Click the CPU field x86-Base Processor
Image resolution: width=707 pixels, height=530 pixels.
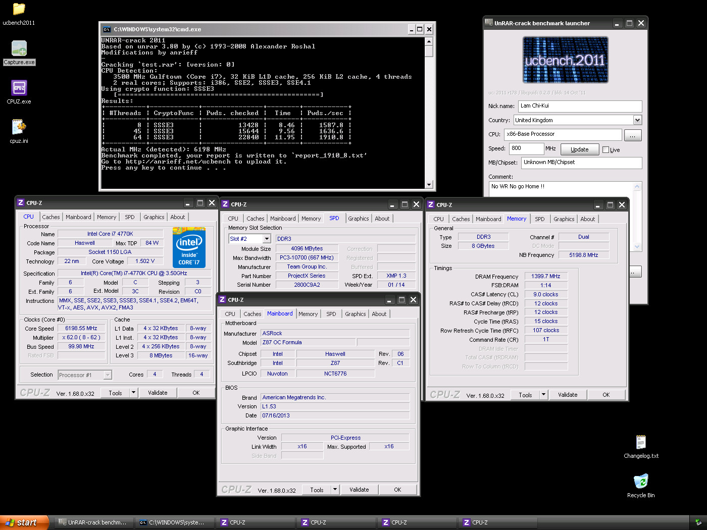(x=563, y=134)
